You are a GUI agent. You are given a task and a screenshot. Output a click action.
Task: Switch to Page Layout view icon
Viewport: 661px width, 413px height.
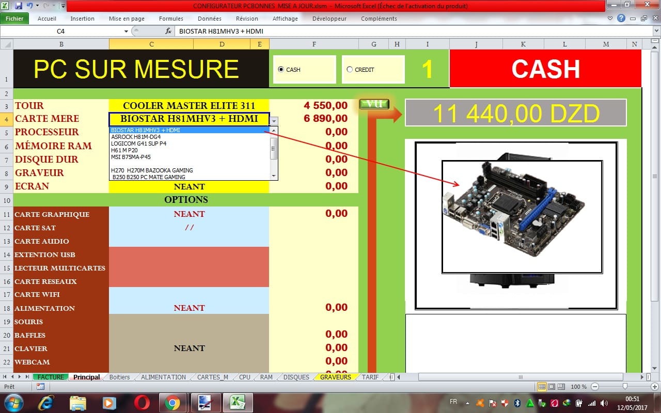552,387
